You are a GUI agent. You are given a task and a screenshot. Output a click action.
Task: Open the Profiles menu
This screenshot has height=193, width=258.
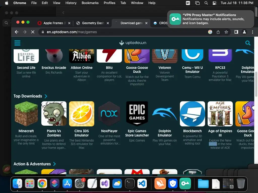pyautogui.click(x=109, y=3)
